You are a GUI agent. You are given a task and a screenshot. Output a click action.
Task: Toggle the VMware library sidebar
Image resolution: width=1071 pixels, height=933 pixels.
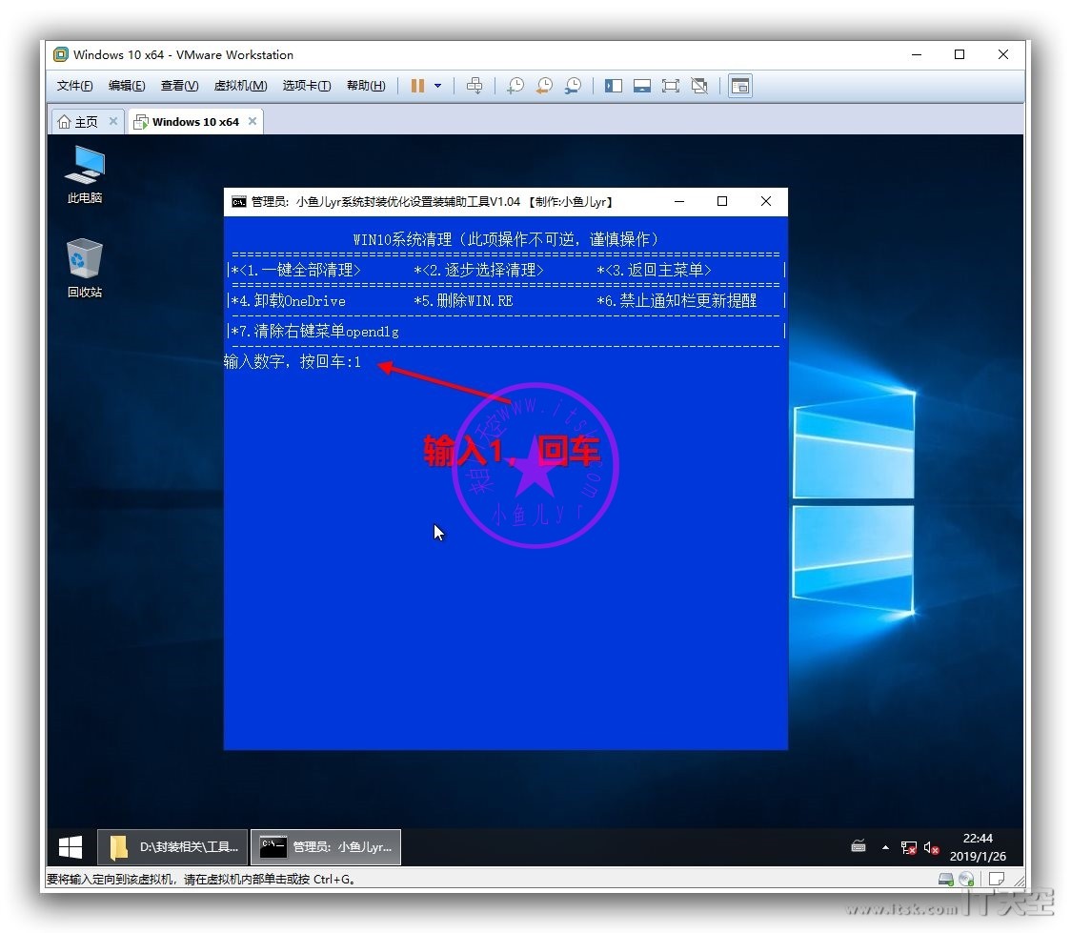pos(614,86)
